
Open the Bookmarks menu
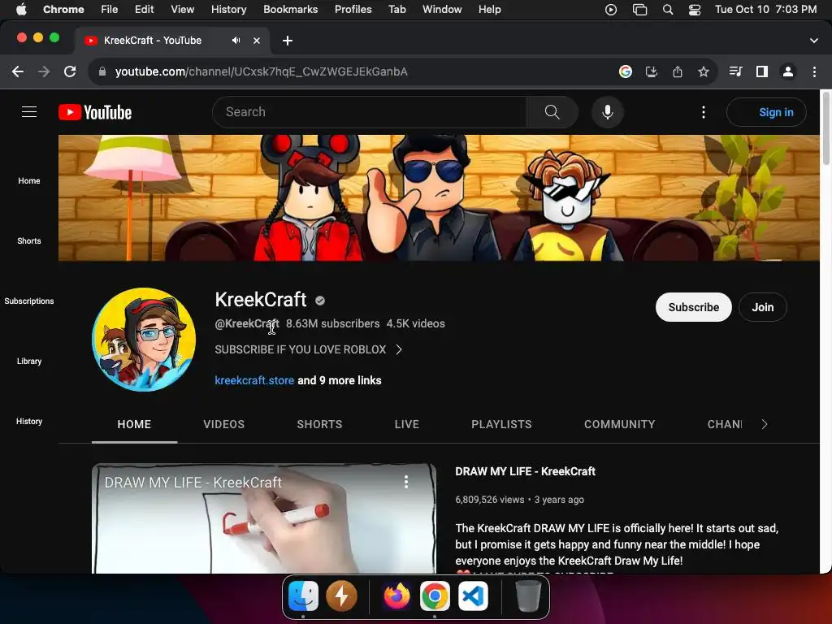coord(290,10)
